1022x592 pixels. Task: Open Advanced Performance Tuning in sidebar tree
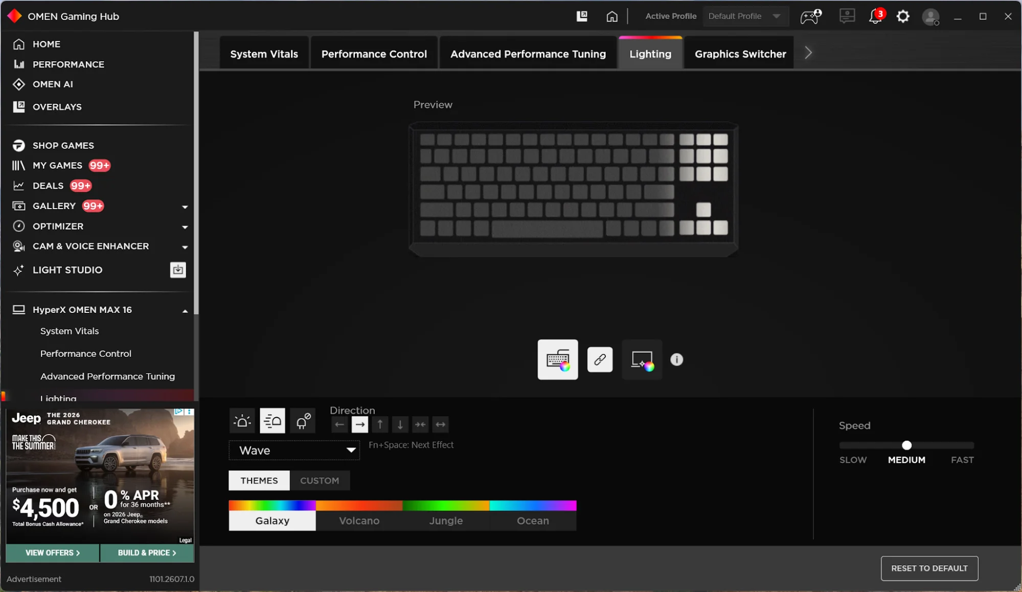click(107, 376)
